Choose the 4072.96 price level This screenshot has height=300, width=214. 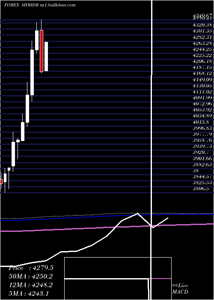pyautogui.click(x=202, y=104)
